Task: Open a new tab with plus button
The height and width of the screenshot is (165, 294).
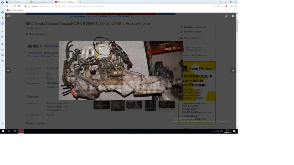Action: tap(80, 2)
